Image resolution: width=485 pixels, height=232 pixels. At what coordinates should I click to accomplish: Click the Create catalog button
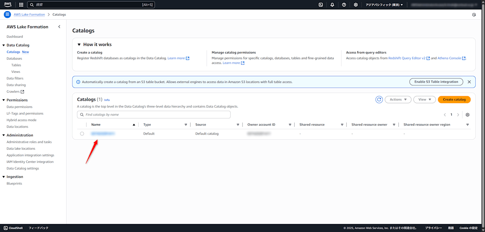click(454, 99)
